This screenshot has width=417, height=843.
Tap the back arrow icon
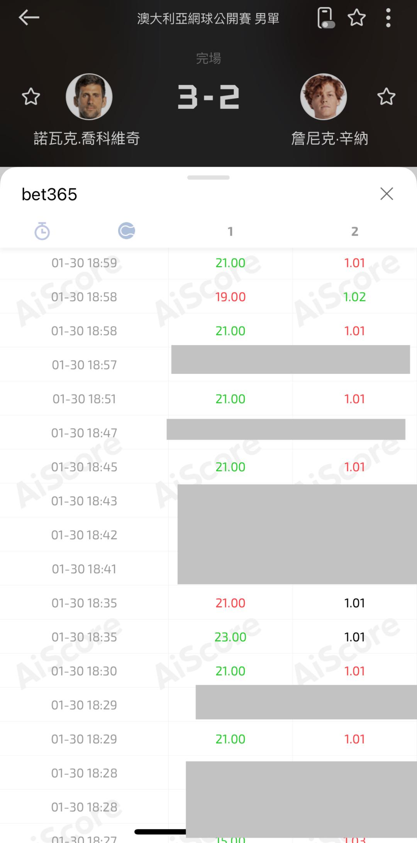point(29,17)
